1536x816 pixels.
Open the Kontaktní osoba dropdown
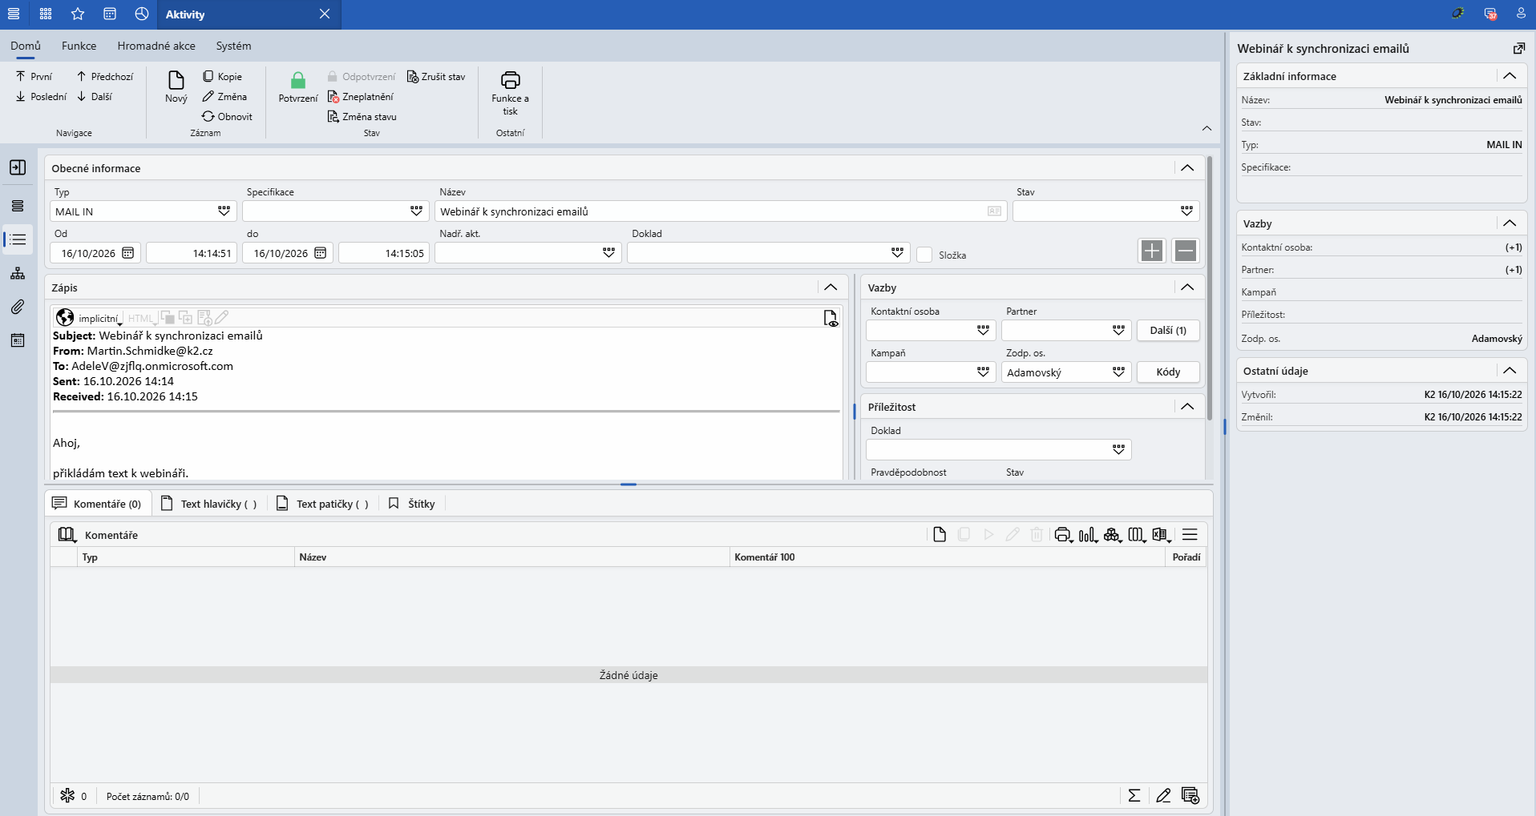[983, 330]
